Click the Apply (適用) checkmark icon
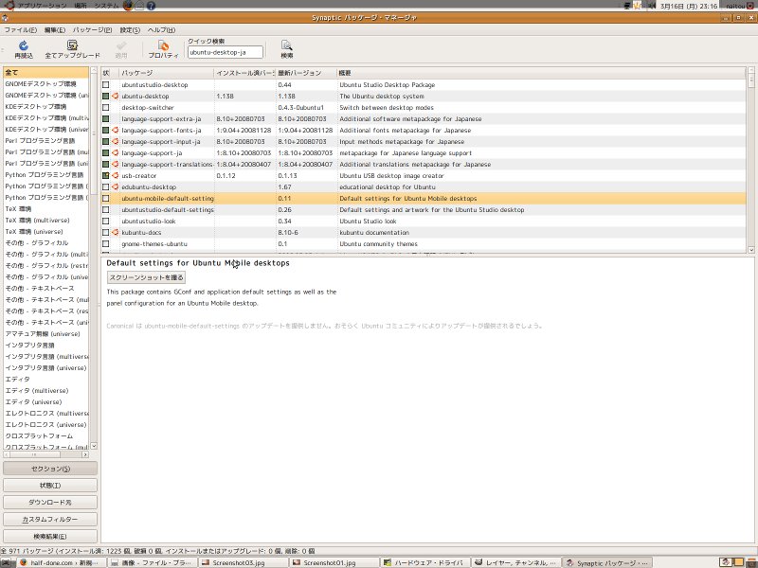The height and width of the screenshot is (568, 758). pos(121,45)
